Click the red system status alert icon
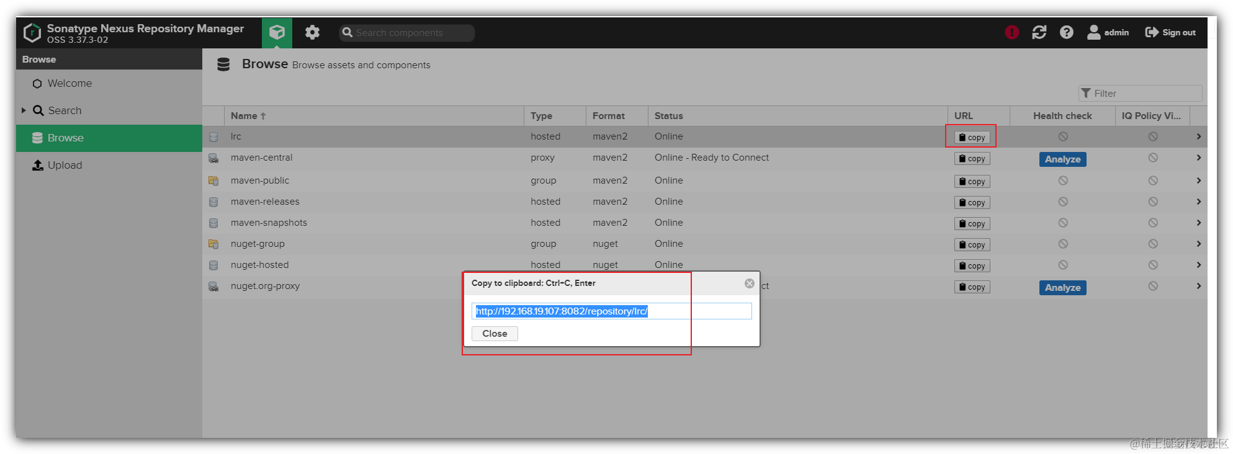The image size is (1233, 454). (1012, 32)
